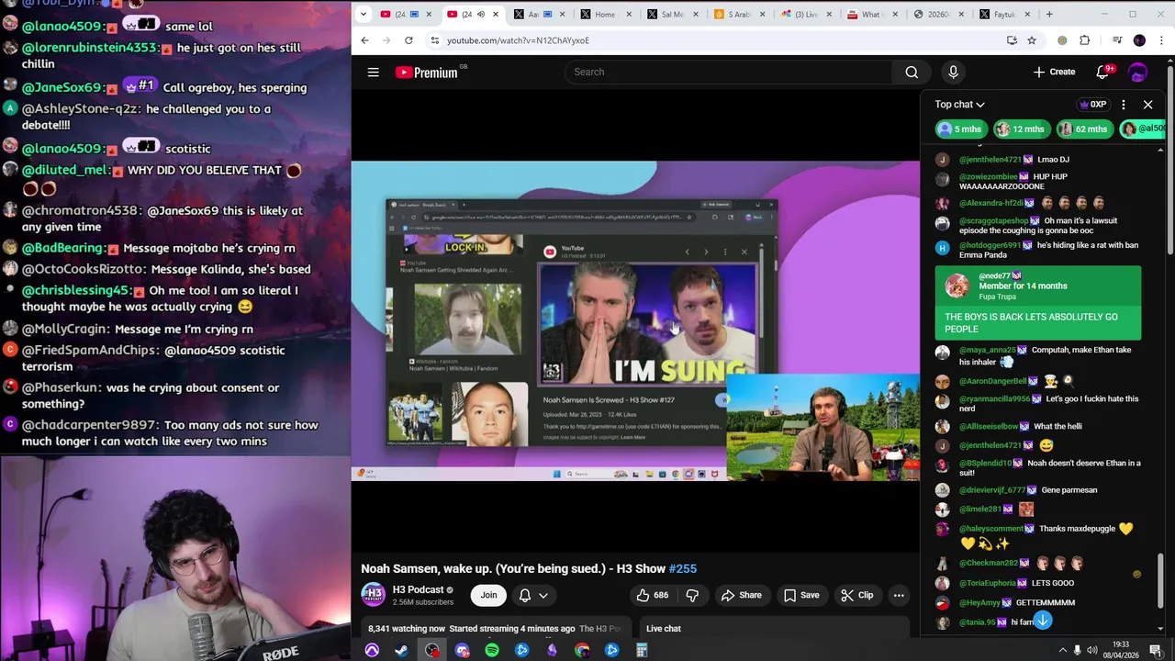Open the browser extensions puzzle icon
The width and height of the screenshot is (1175, 661).
pyautogui.click(x=1085, y=40)
